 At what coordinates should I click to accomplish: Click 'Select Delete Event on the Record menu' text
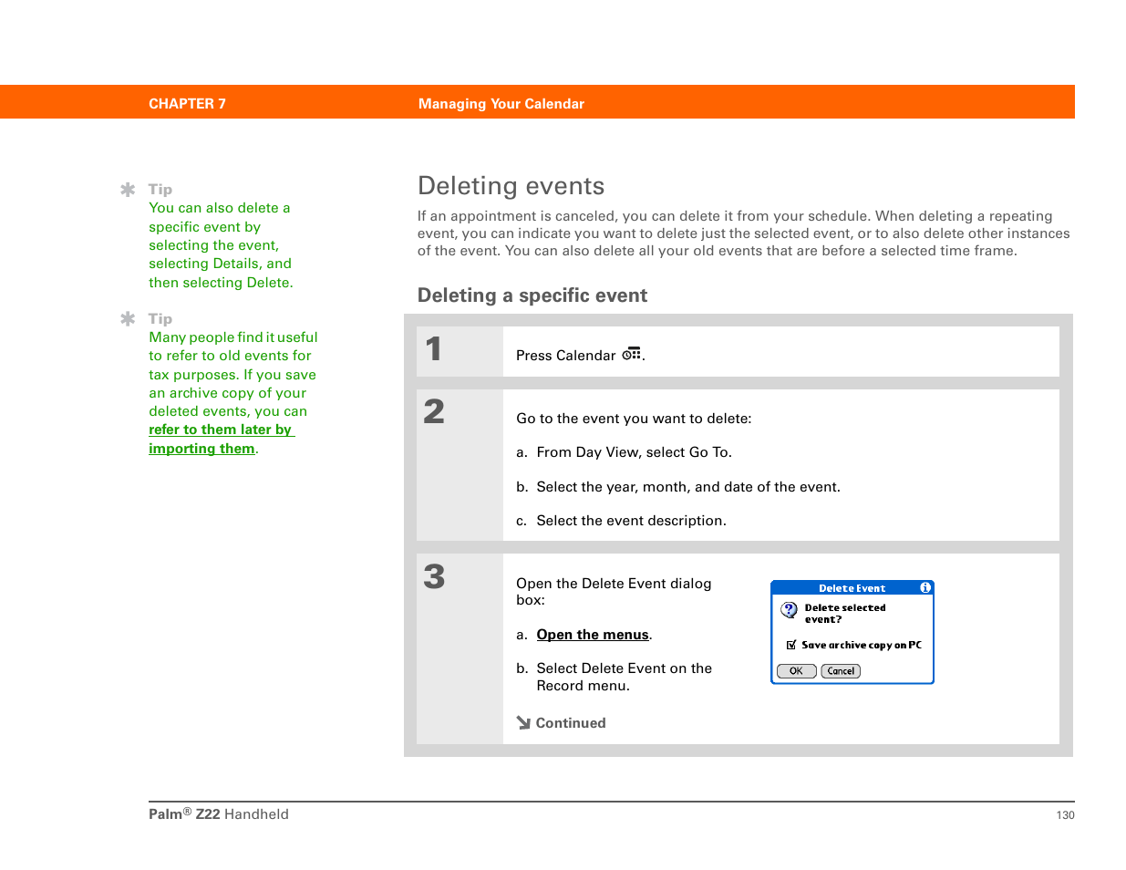[x=624, y=677]
